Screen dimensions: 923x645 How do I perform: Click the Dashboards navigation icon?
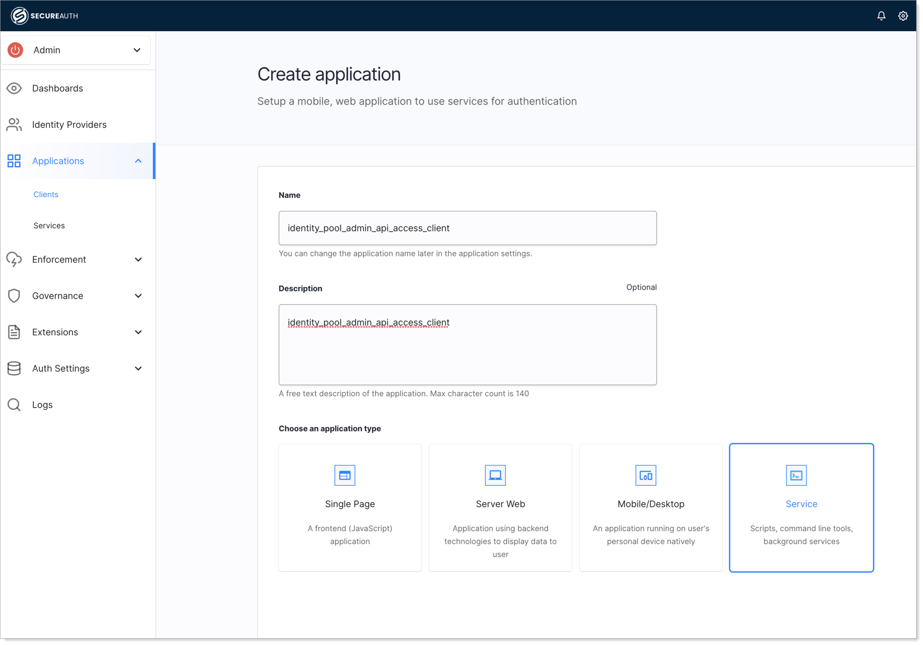[15, 87]
